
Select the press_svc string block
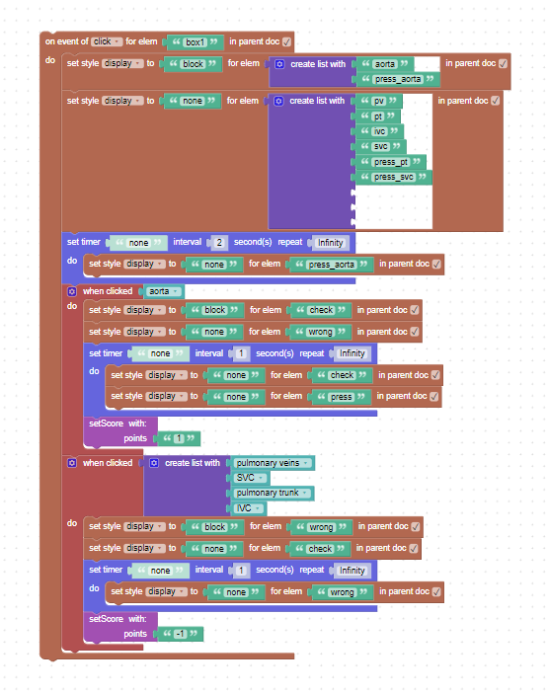click(393, 178)
